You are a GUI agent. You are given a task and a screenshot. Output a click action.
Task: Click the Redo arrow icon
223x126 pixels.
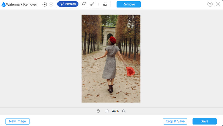pyautogui.click(x=51, y=4)
